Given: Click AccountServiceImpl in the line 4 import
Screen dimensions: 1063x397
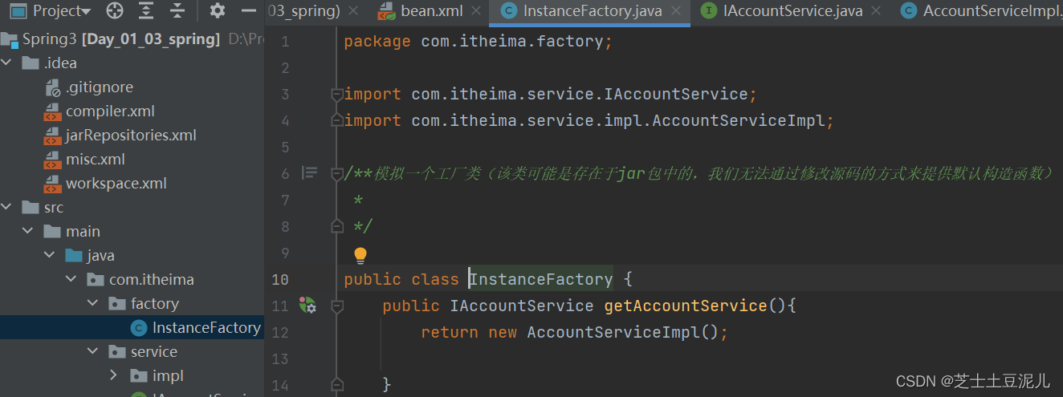Looking at the screenshot, I should (x=739, y=121).
